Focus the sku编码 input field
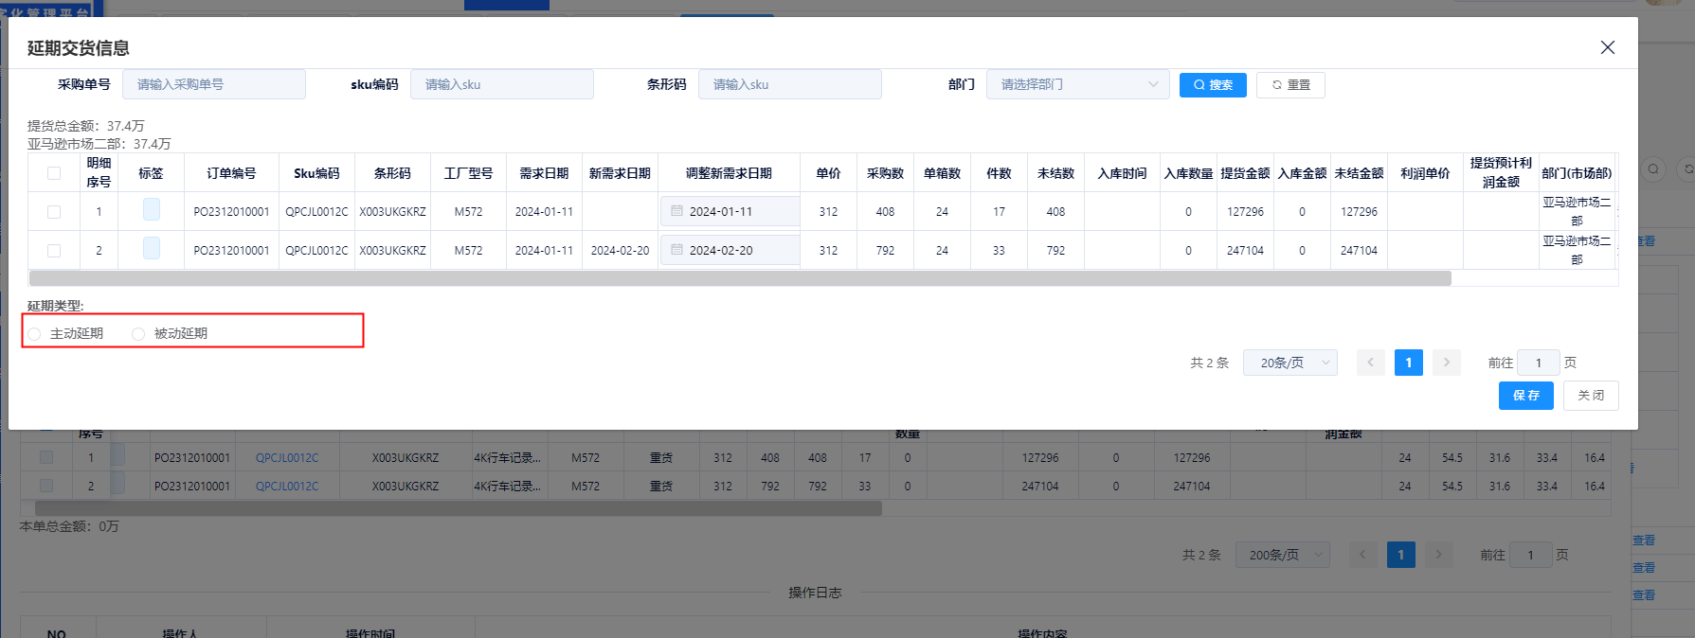This screenshot has width=1695, height=638. [502, 84]
